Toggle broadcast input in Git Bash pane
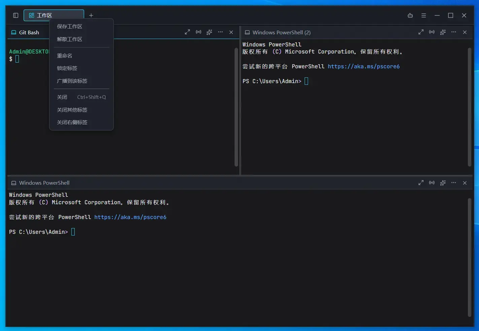 click(x=199, y=32)
